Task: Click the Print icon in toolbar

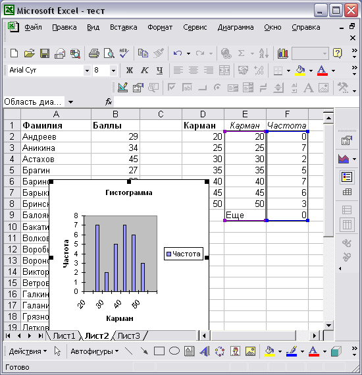Action: click(94, 53)
